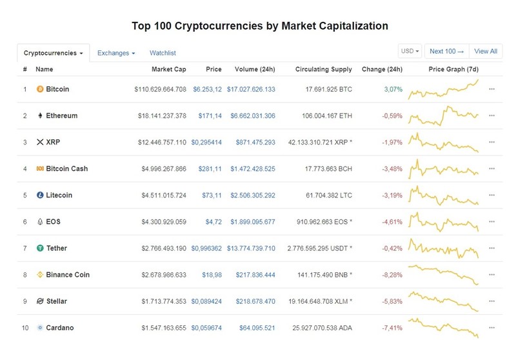Image resolution: width=516 pixels, height=340 pixels.
Task: Click the Stellar logo icon
Action: (40, 301)
